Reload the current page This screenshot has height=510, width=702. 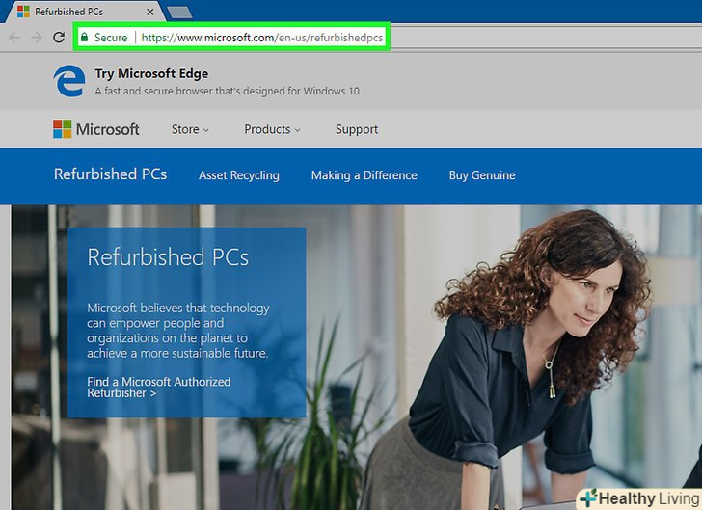coord(58,37)
